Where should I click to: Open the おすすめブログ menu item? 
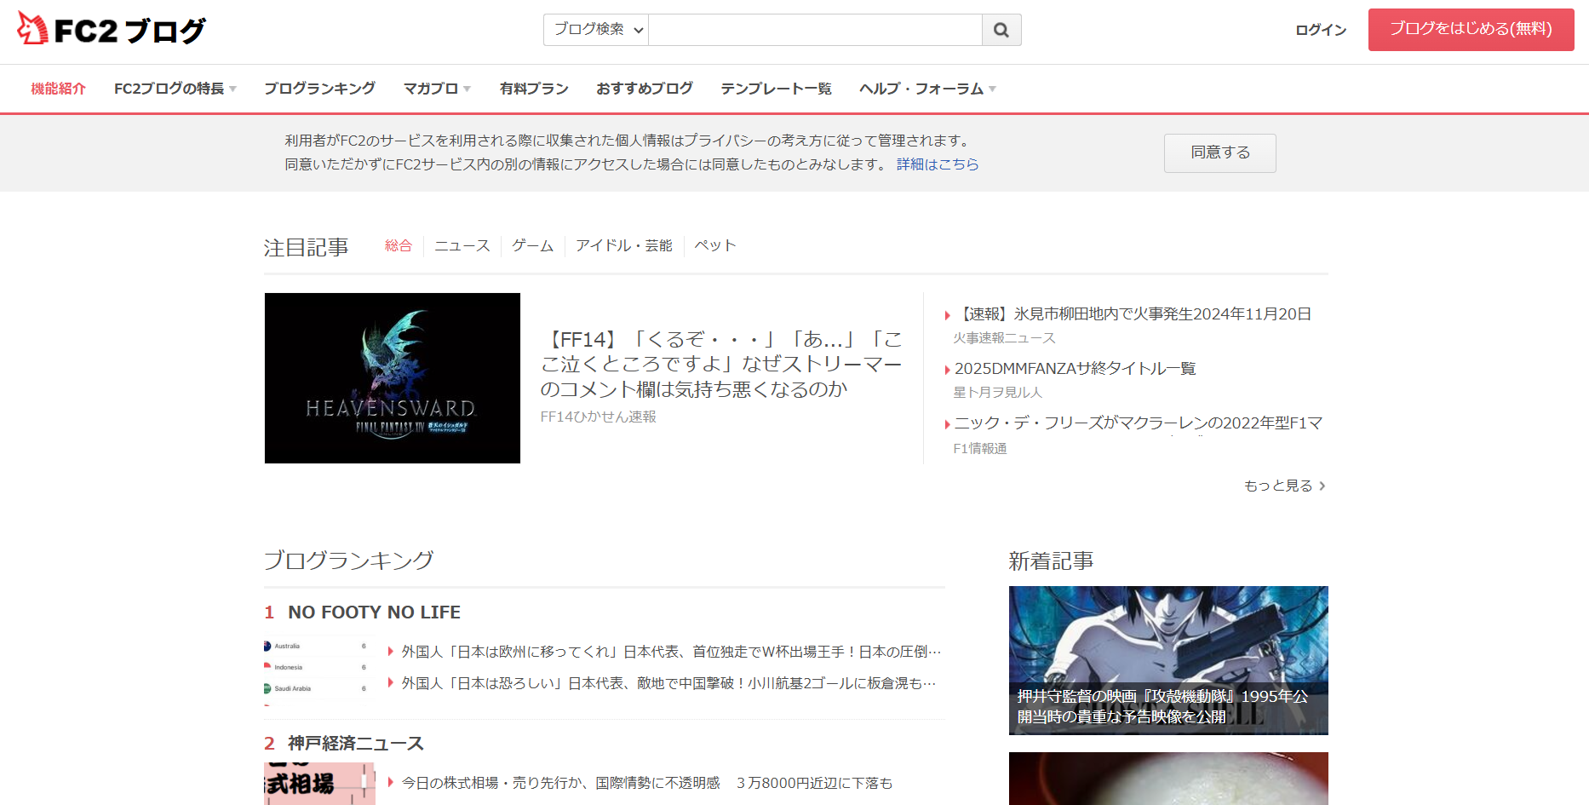tap(645, 89)
